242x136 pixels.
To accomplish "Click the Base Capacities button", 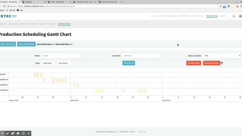I will tap(8, 44).
